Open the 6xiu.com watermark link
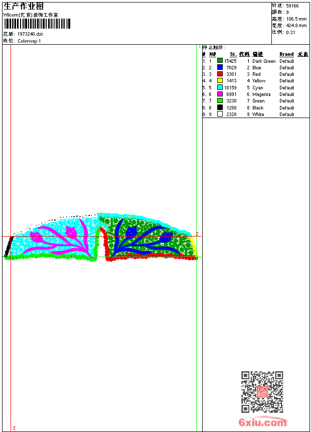The width and height of the screenshot is (311, 432). (262, 422)
